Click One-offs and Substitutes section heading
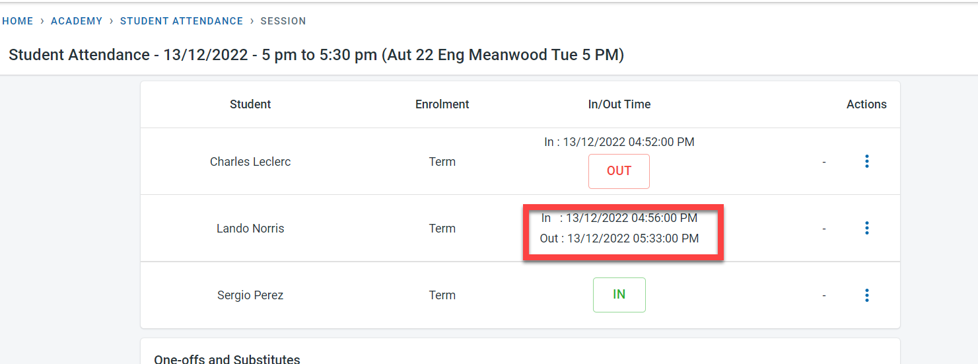The height and width of the screenshot is (364, 978). coord(227,359)
